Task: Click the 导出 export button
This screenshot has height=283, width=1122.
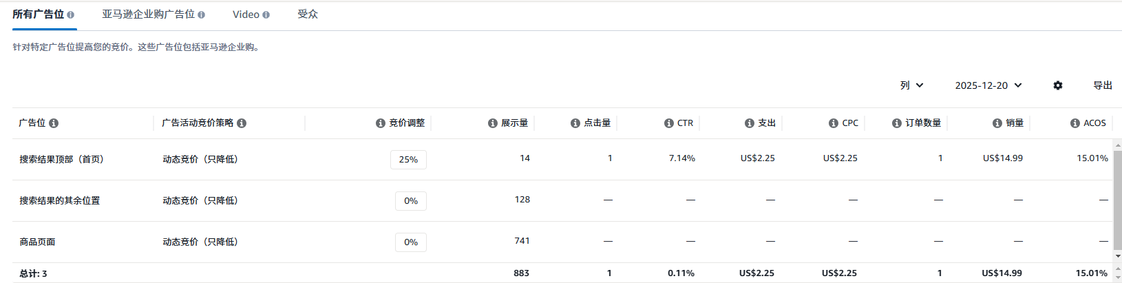Action: [x=1103, y=85]
